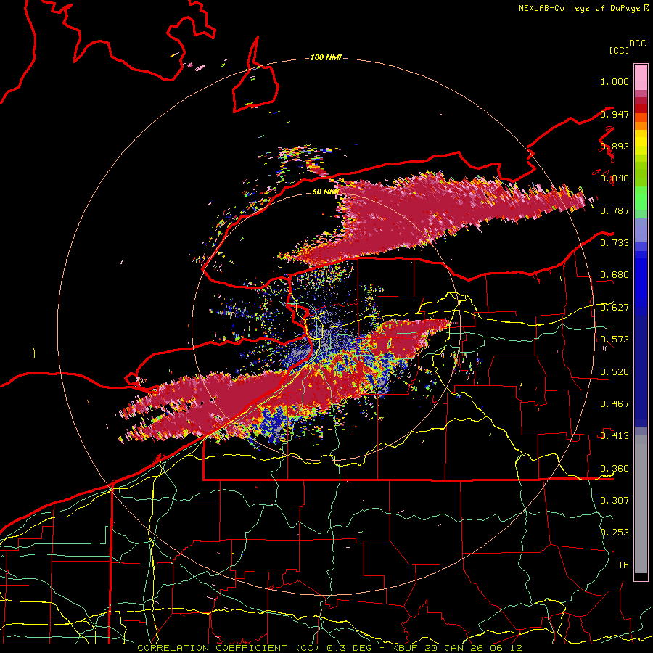
Task: Click the CORRELATION COEFFICIENT words in the caption
Action: coord(212,648)
